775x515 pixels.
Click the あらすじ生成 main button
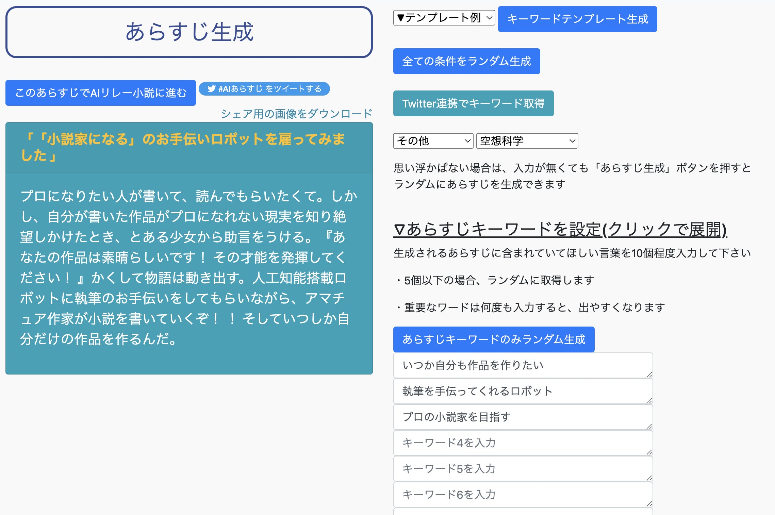189,32
